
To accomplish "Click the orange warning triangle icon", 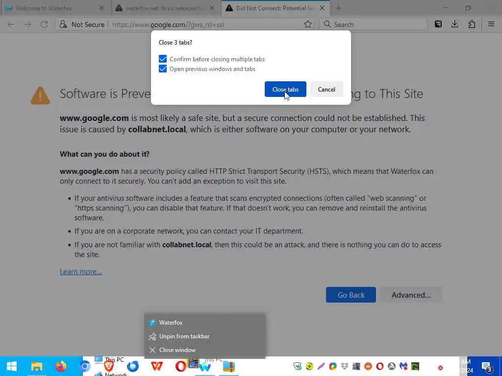I will point(40,95).
